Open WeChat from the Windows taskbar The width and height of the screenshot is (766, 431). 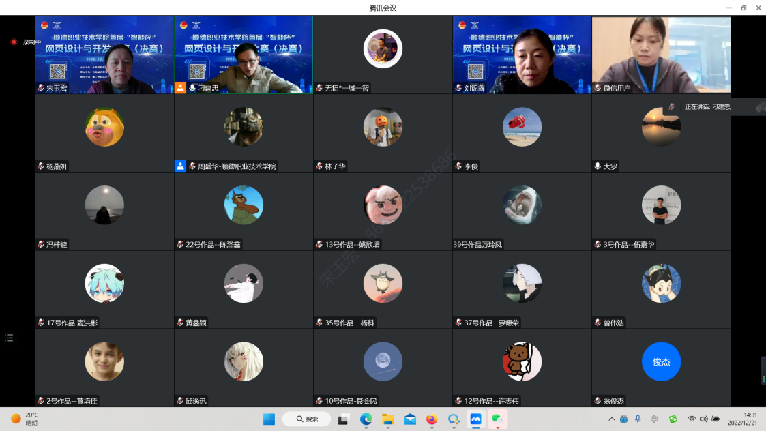pos(497,419)
